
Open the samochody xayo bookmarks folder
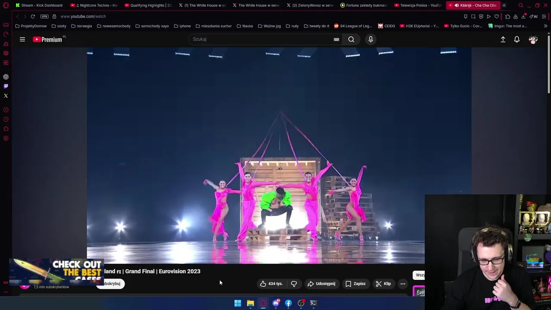[152, 26]
